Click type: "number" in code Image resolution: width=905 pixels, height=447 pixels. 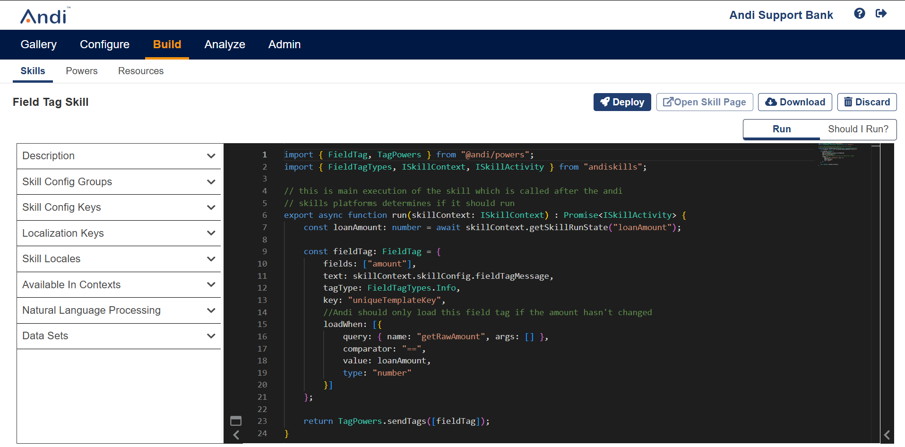[377, 373]
